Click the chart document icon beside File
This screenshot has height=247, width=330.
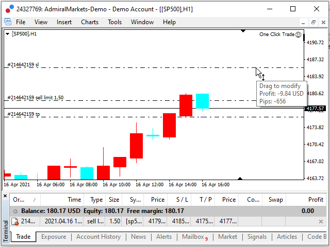[x=8, y=22]
